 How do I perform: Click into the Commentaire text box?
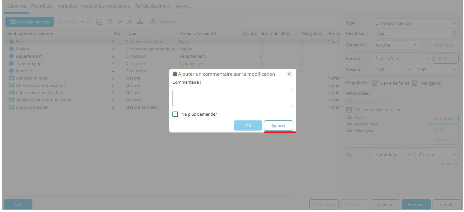(232, 98)
